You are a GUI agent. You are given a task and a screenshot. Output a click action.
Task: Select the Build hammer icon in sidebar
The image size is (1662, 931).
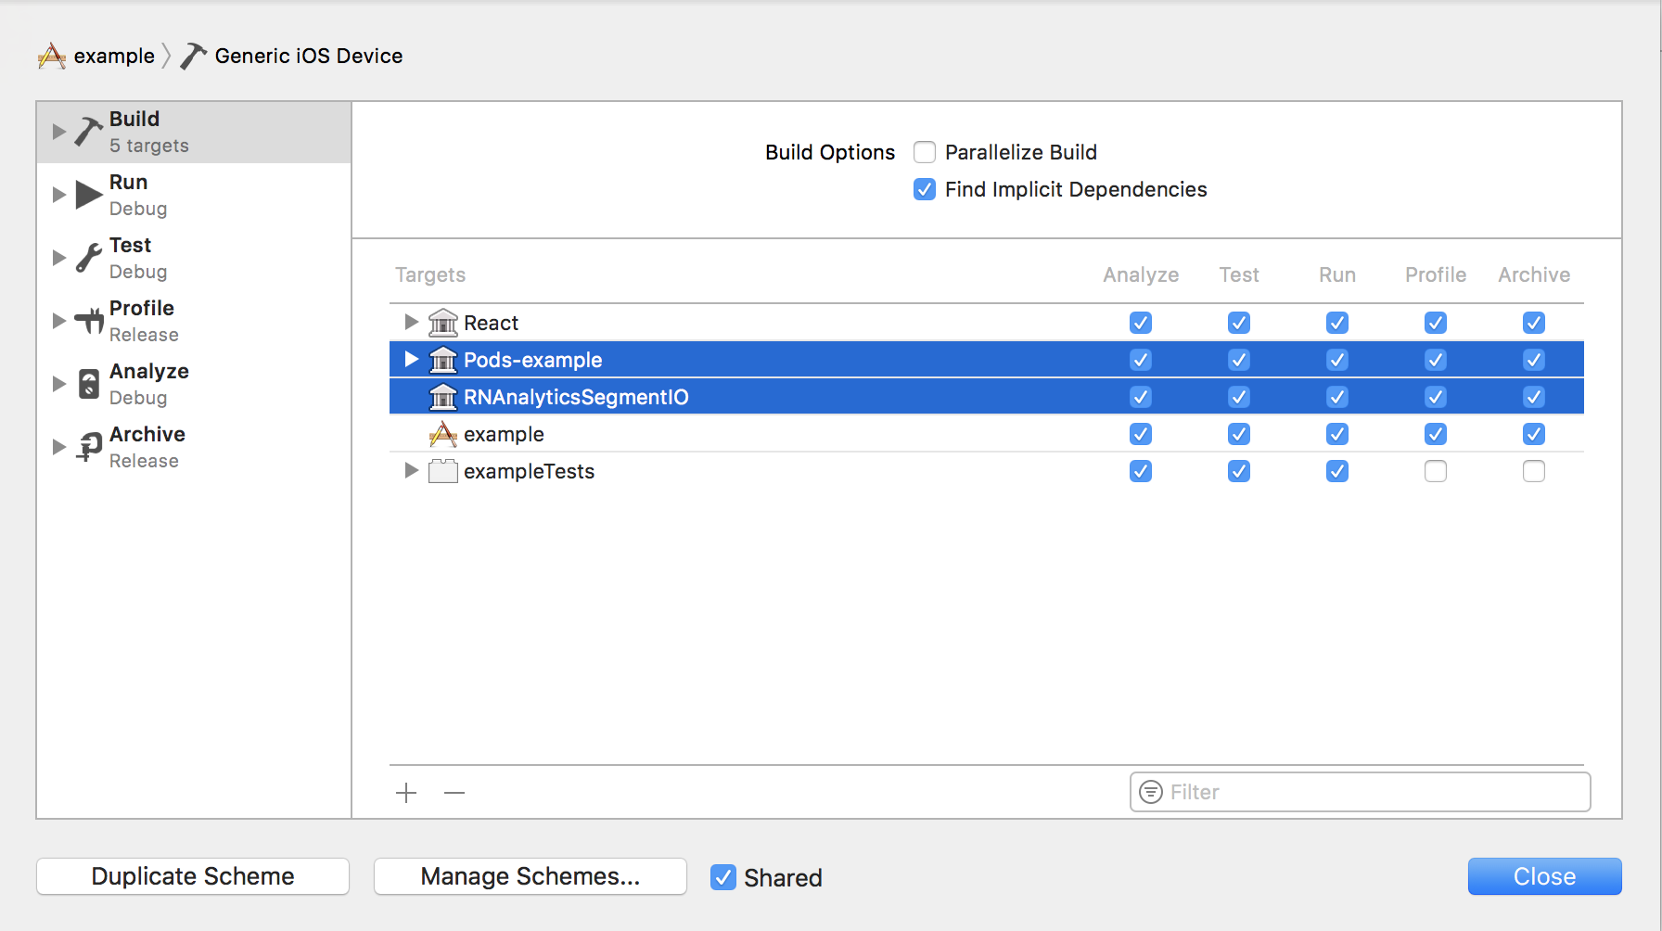pyautogui.click(x=88, y=132)
